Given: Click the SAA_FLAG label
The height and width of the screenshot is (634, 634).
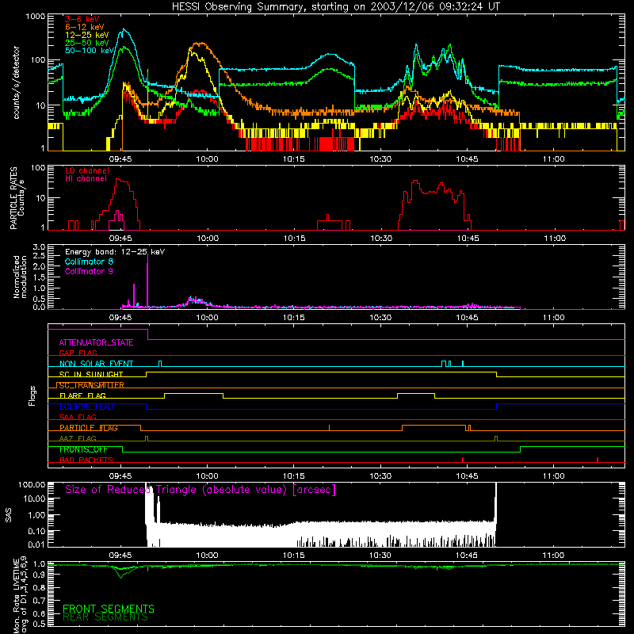Looking at the screenshot, I should point(78,417).
